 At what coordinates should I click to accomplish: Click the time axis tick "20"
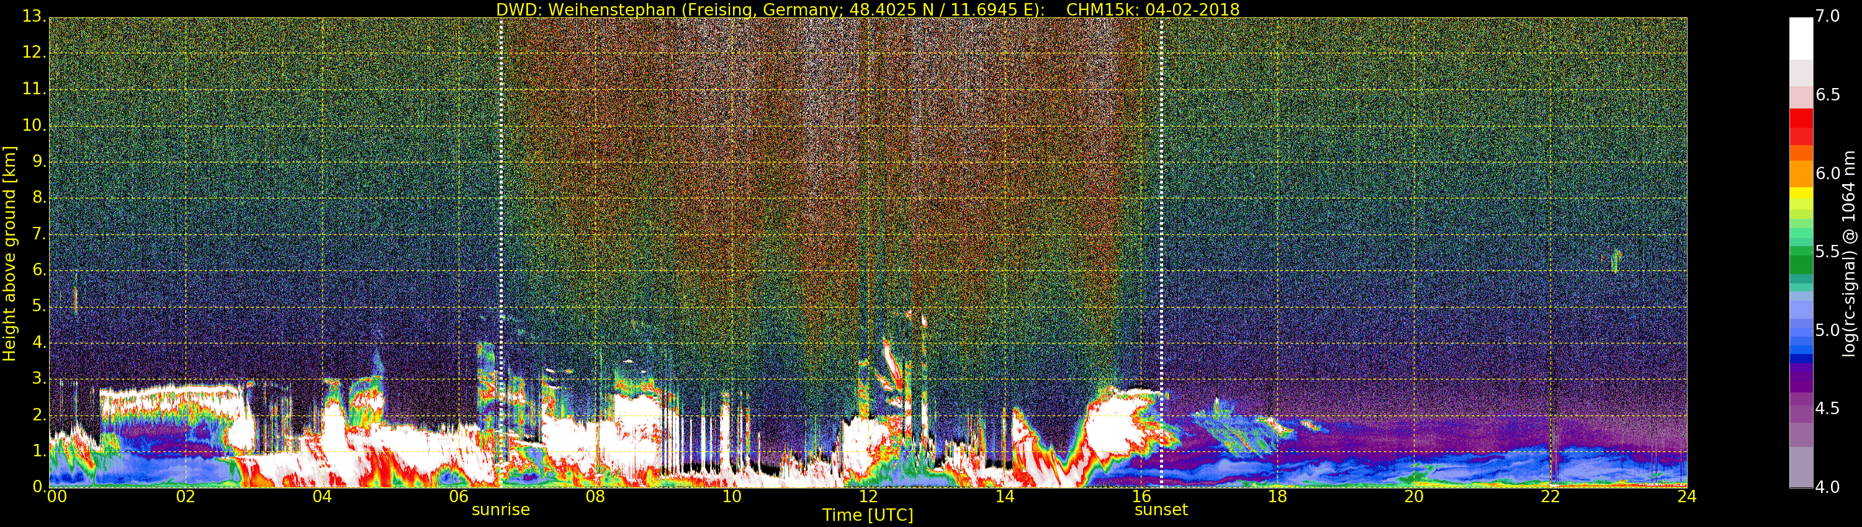coord(1414,496)
